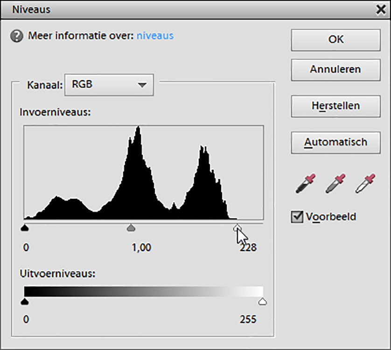The height and width of the screenshot is (350, 391).
Task: Select the black point eyedropper
Action: 306,183
